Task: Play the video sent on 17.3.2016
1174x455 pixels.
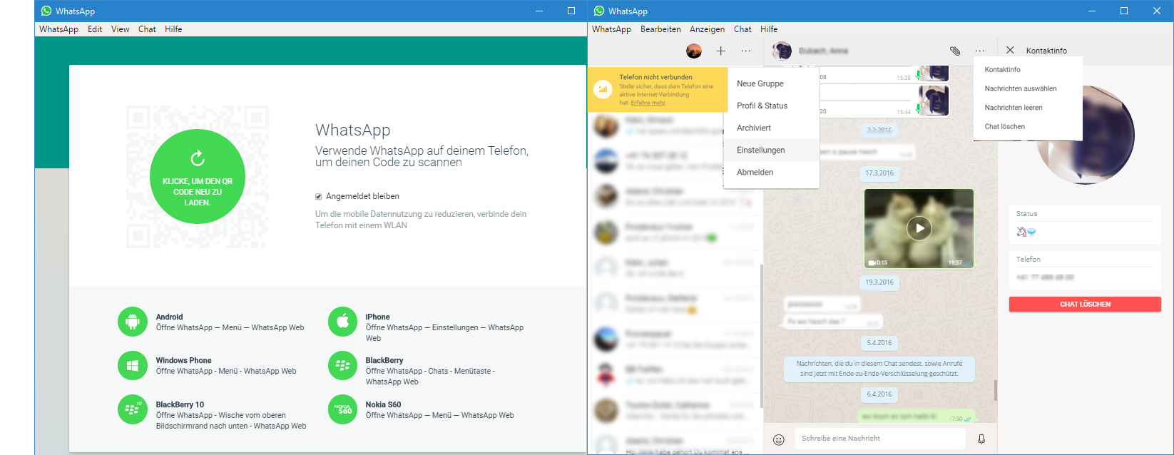Action: pos(919,228)
